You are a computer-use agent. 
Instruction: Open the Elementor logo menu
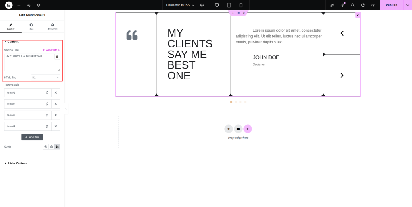[9, 5]
